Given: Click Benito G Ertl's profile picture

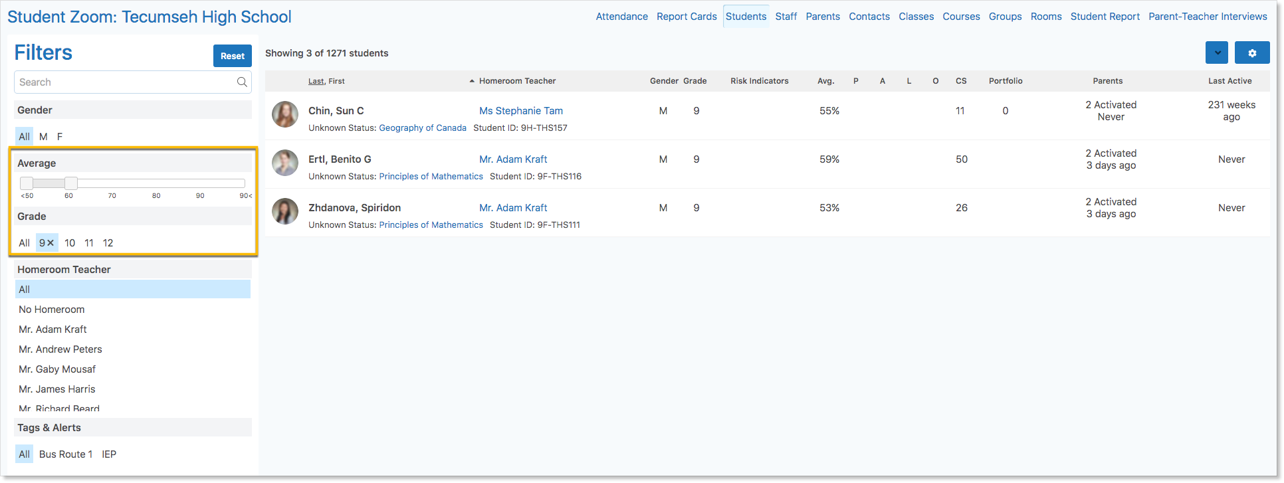Looking at the screenshot, I should (x=285, y=163).
